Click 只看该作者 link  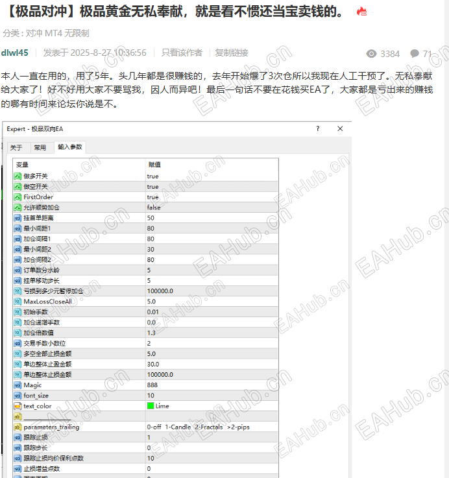point(182,53)
